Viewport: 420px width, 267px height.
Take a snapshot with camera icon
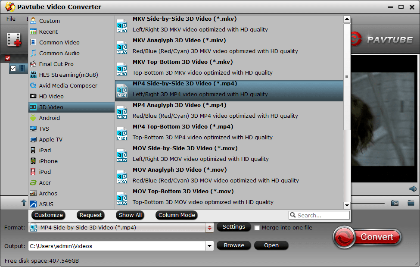[x=395, y=203]
